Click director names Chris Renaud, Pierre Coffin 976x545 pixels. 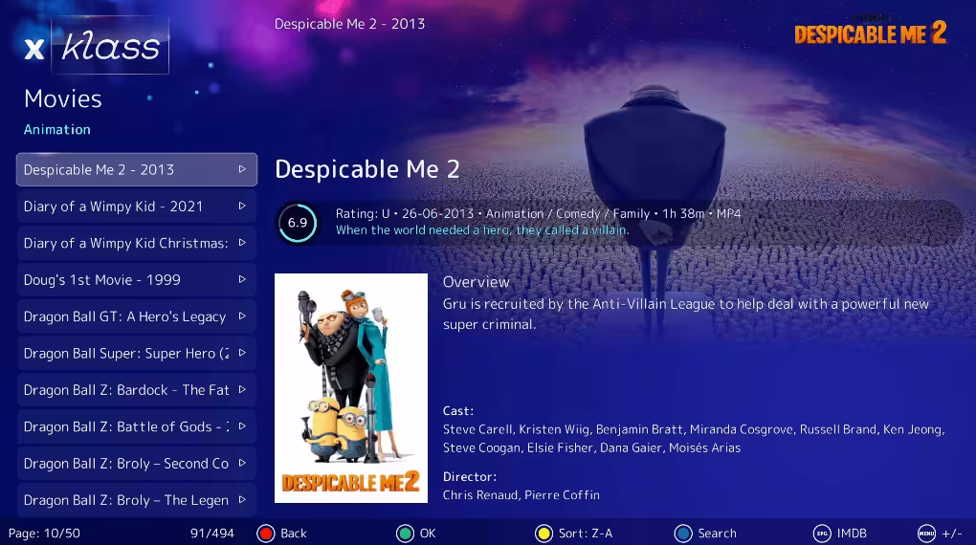(521, 495)
